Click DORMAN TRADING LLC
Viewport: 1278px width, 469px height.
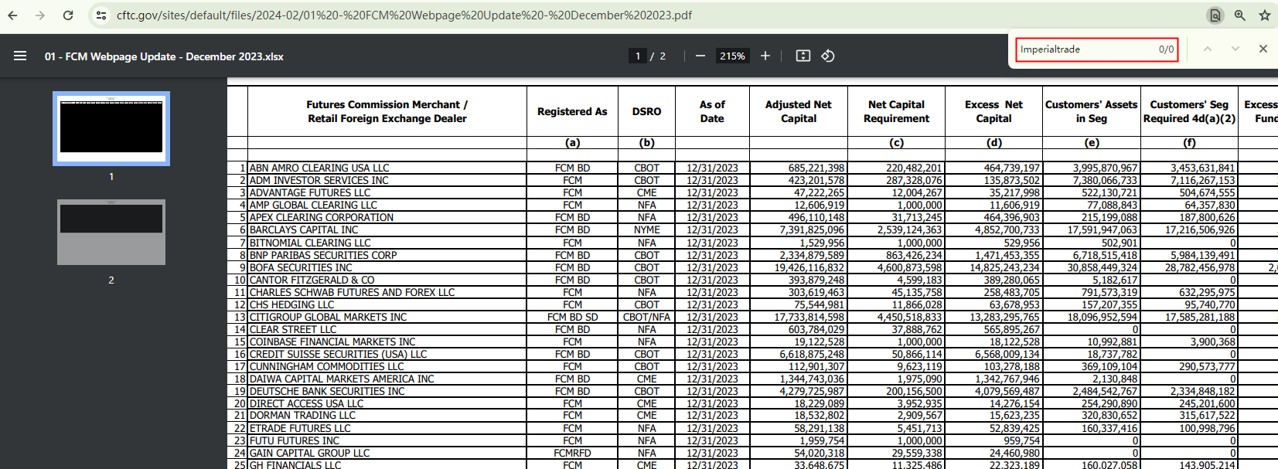click(302, 416)
